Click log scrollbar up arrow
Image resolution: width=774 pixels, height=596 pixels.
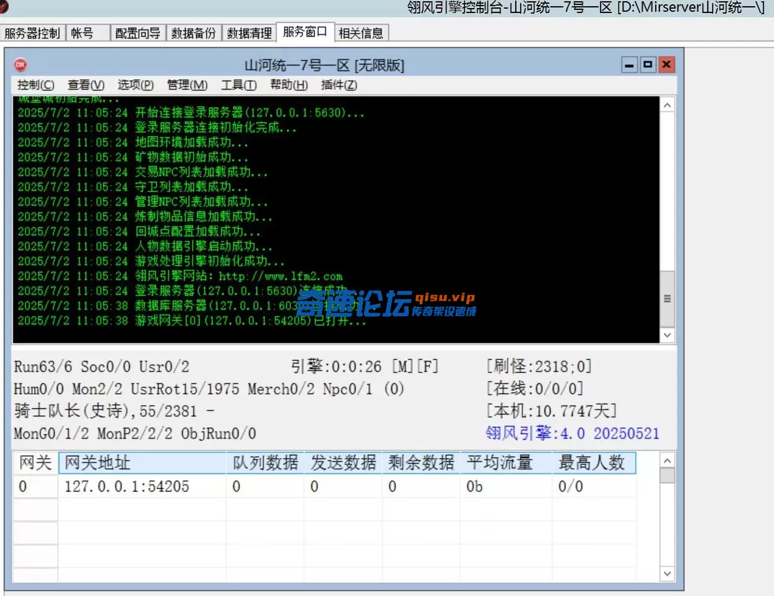pos(667,105)
